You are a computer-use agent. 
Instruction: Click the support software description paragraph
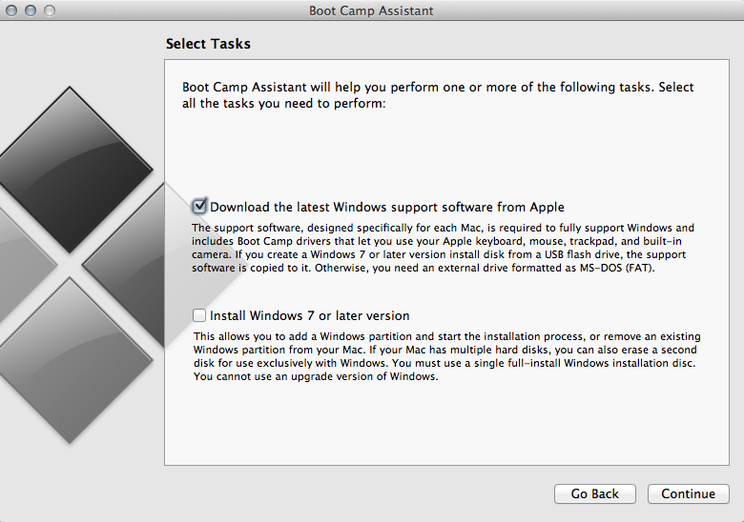(x=444, y=249)
